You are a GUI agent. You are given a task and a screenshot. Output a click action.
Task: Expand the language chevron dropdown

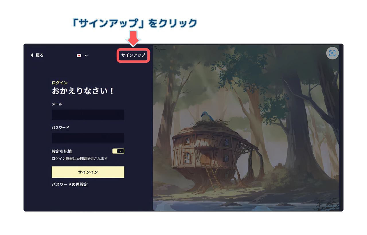click(x=86, y=56)
